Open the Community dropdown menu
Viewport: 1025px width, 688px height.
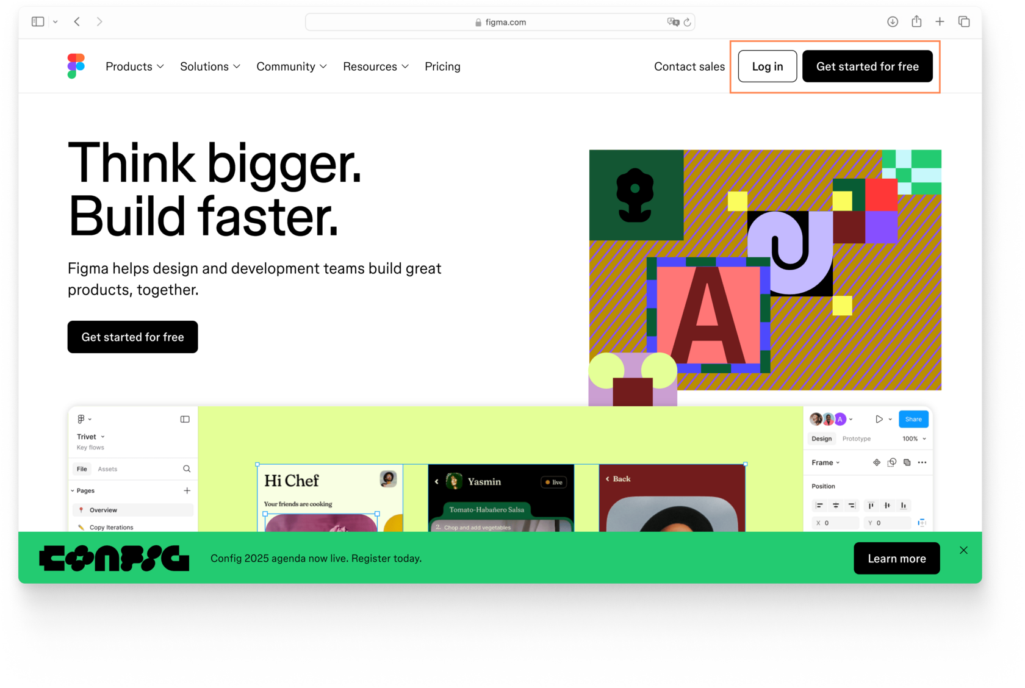pos(292,66)
